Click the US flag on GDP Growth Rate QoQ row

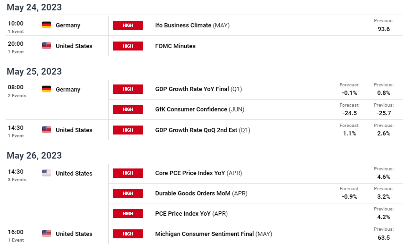[46, 130]
